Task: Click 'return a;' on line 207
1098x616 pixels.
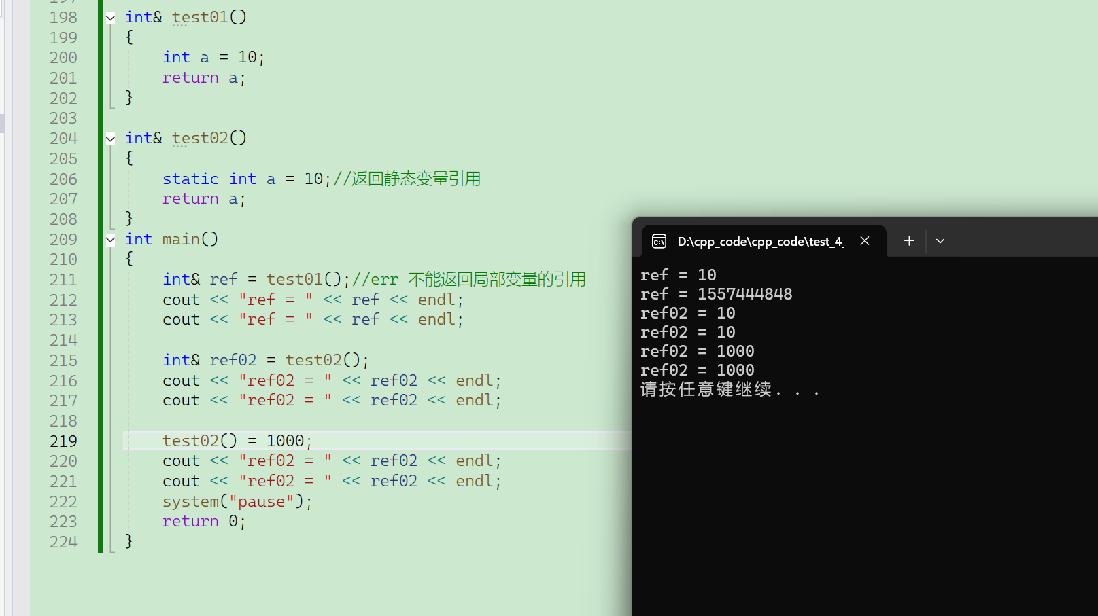Action: 204,199
